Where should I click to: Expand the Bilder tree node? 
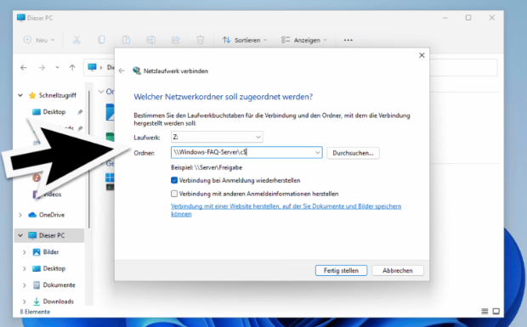coord(24,252)
